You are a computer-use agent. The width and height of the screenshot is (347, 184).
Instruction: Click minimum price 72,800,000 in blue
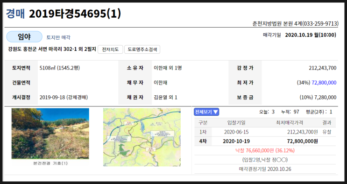(324, 83)
